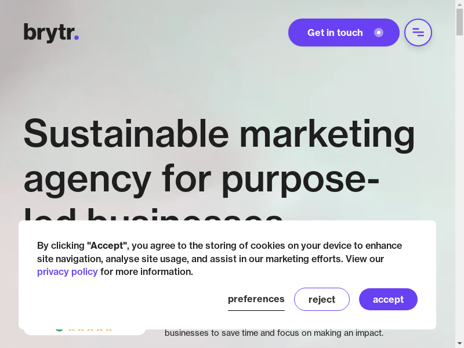
Task: Click the purple dot in the brytr logo
Action: 77,38
